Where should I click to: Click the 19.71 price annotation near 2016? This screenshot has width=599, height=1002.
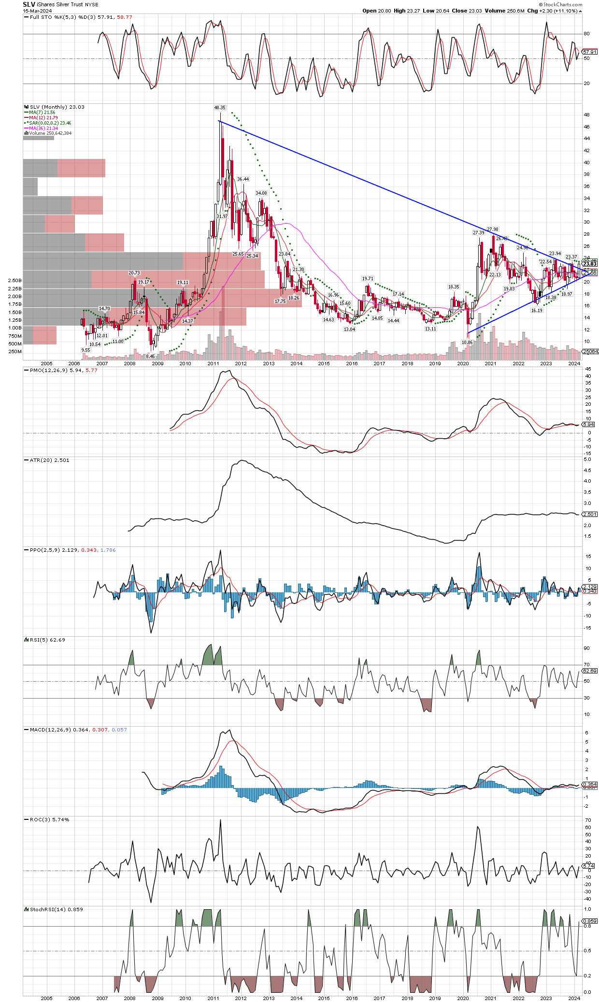coord(368,278)
